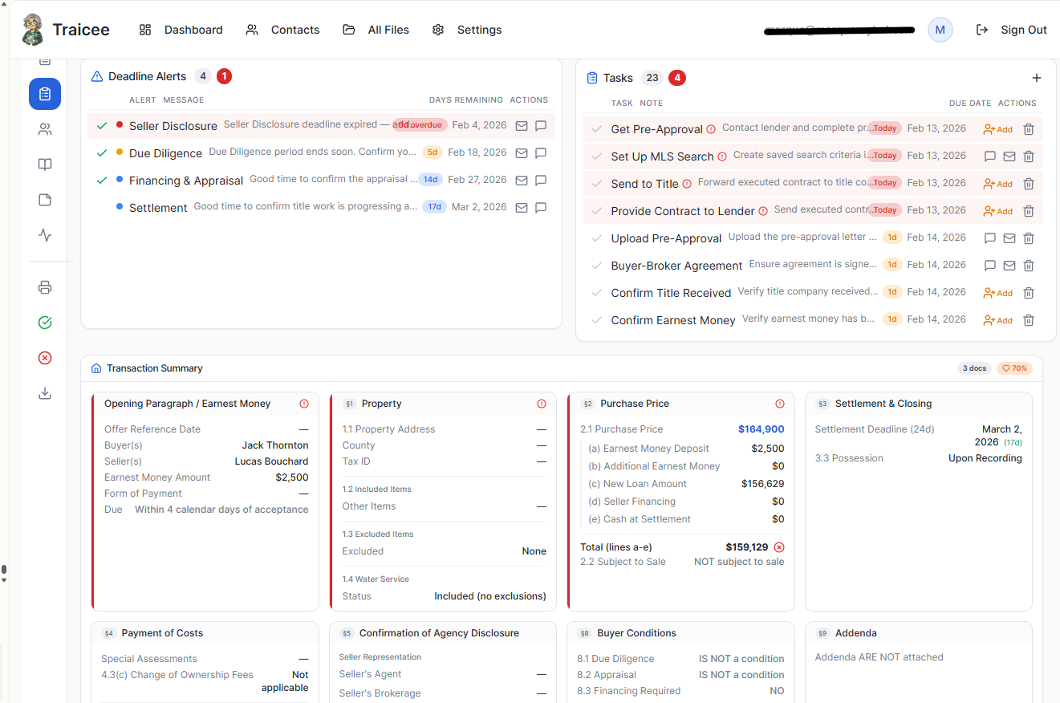Add a new task with the plus button
Image resolution: width=1060 pixels, height=703 pixels.
(1037, 78)
